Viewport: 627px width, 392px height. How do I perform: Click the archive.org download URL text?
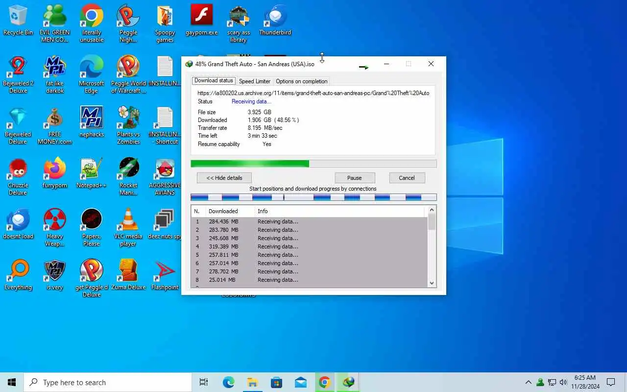point(313,93)
